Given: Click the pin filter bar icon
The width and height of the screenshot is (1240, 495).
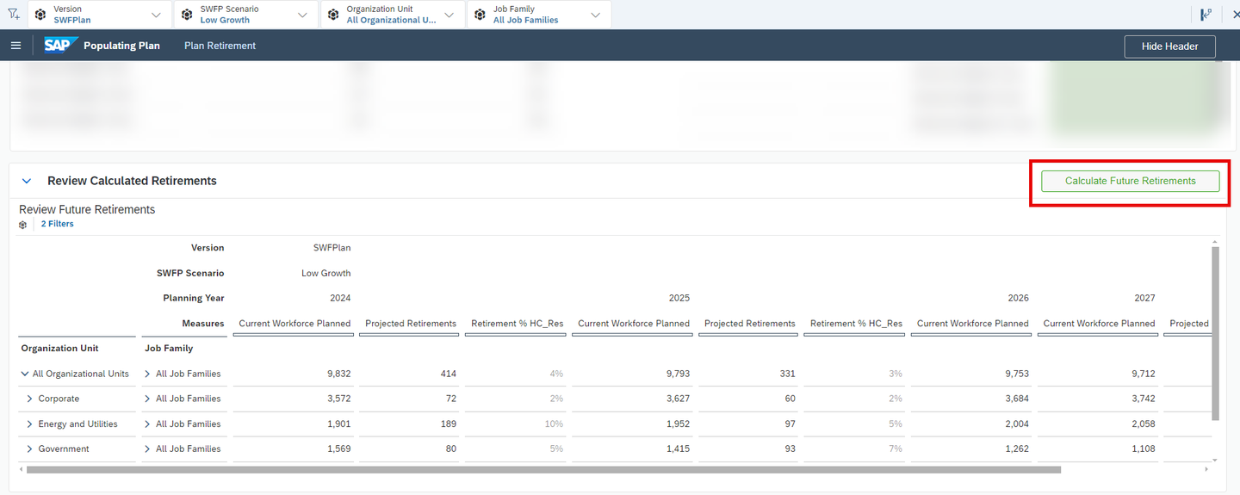Looking at the screenshot, I should 1206,15.
